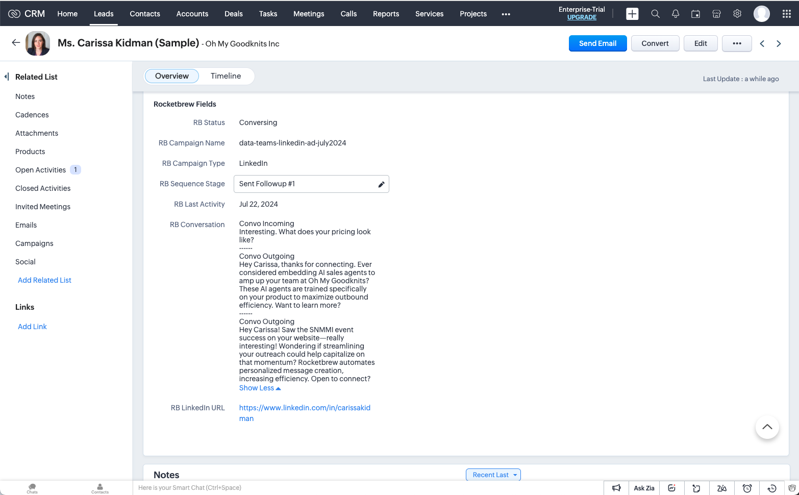The height and width of the screenshot is (495, 799).
Task: Open the search magnifier icon
Action: point(655,14)
